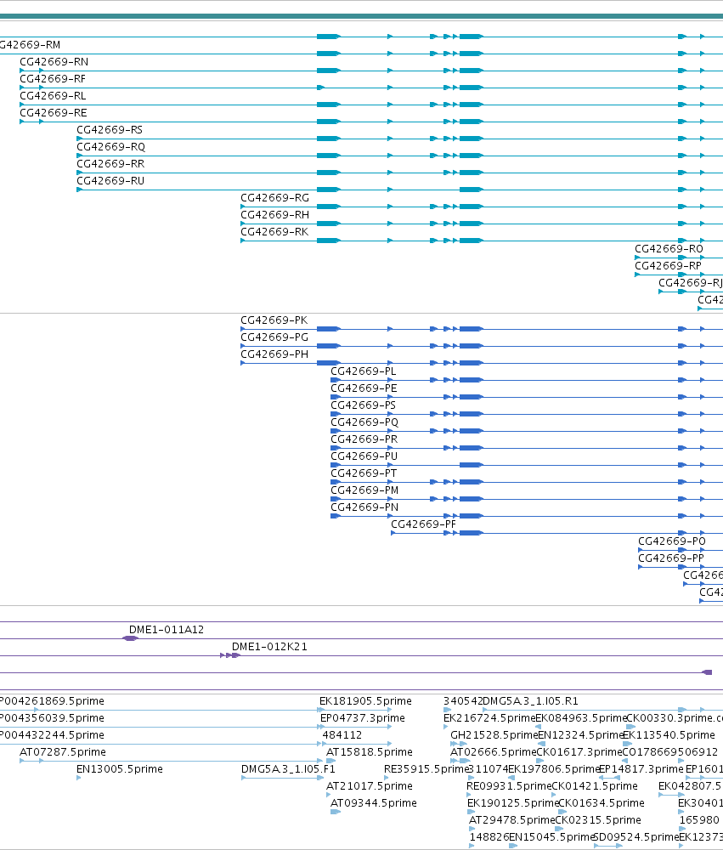Pick the CG42669-PU protein label

364,456
